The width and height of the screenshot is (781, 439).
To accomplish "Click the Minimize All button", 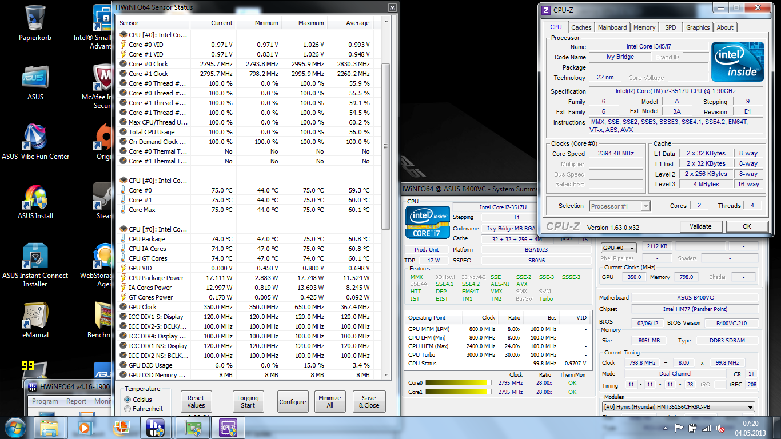I will [x=330, y=402].
